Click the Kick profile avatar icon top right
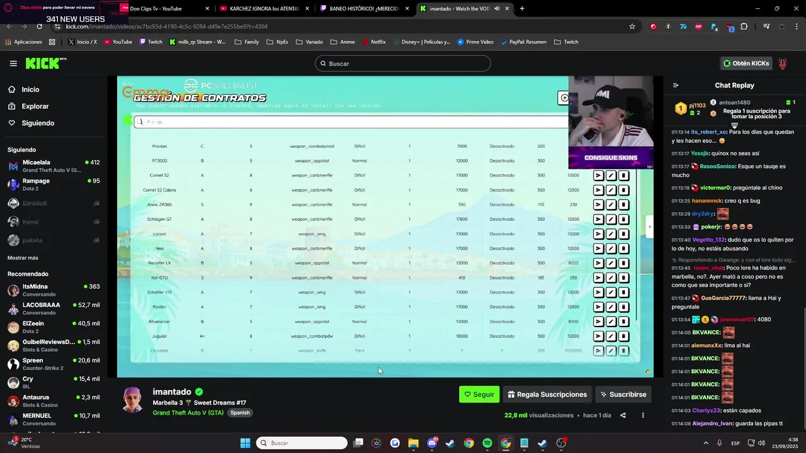 783,64
